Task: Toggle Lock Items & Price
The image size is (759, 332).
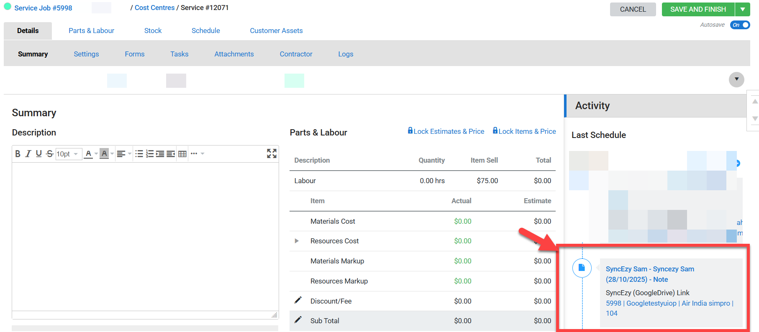Action: click(x=524, y=131)
